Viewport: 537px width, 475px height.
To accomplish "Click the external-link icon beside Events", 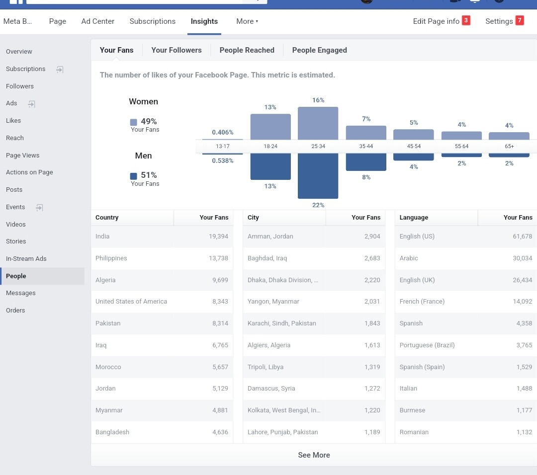I will click(39, 207).
